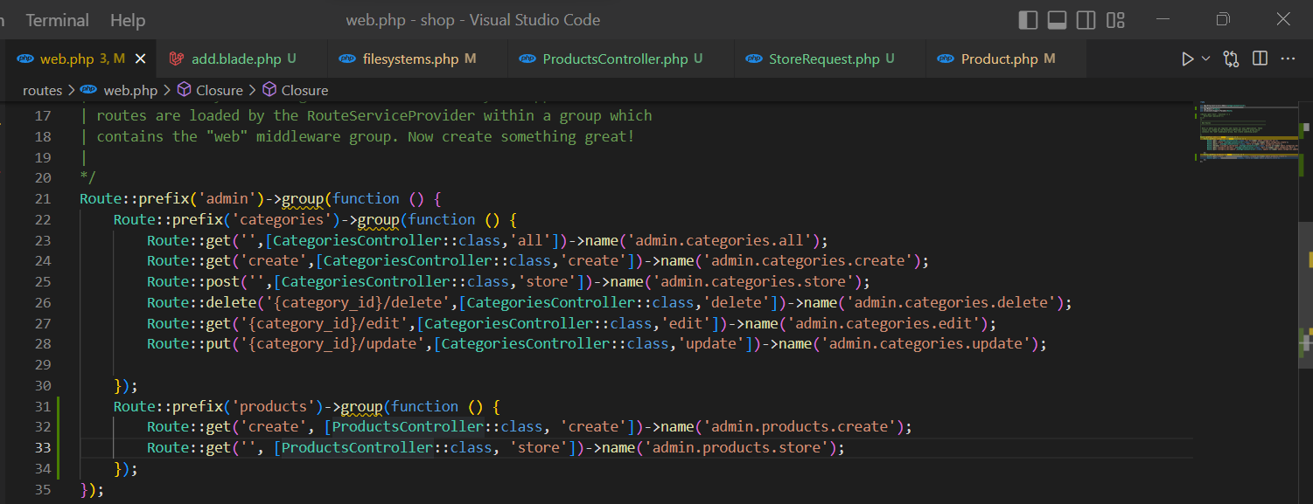Click the PHP icon on ProductsController.php tab
The height and width of the screenshot is (504, 1313).
(527, 59)
